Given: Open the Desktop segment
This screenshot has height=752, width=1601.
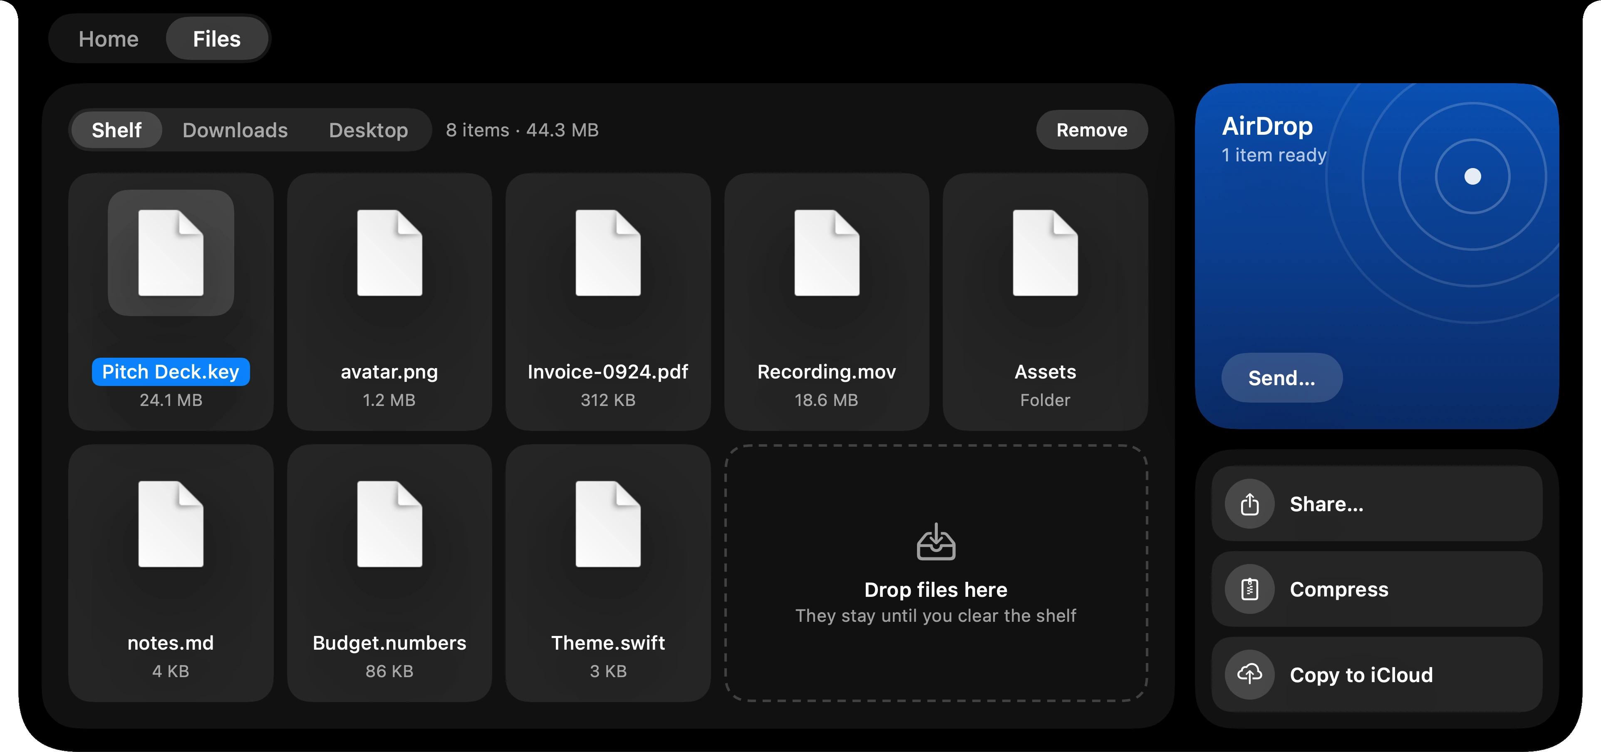Looking at the screenshot, I should (x=369, y=130).
